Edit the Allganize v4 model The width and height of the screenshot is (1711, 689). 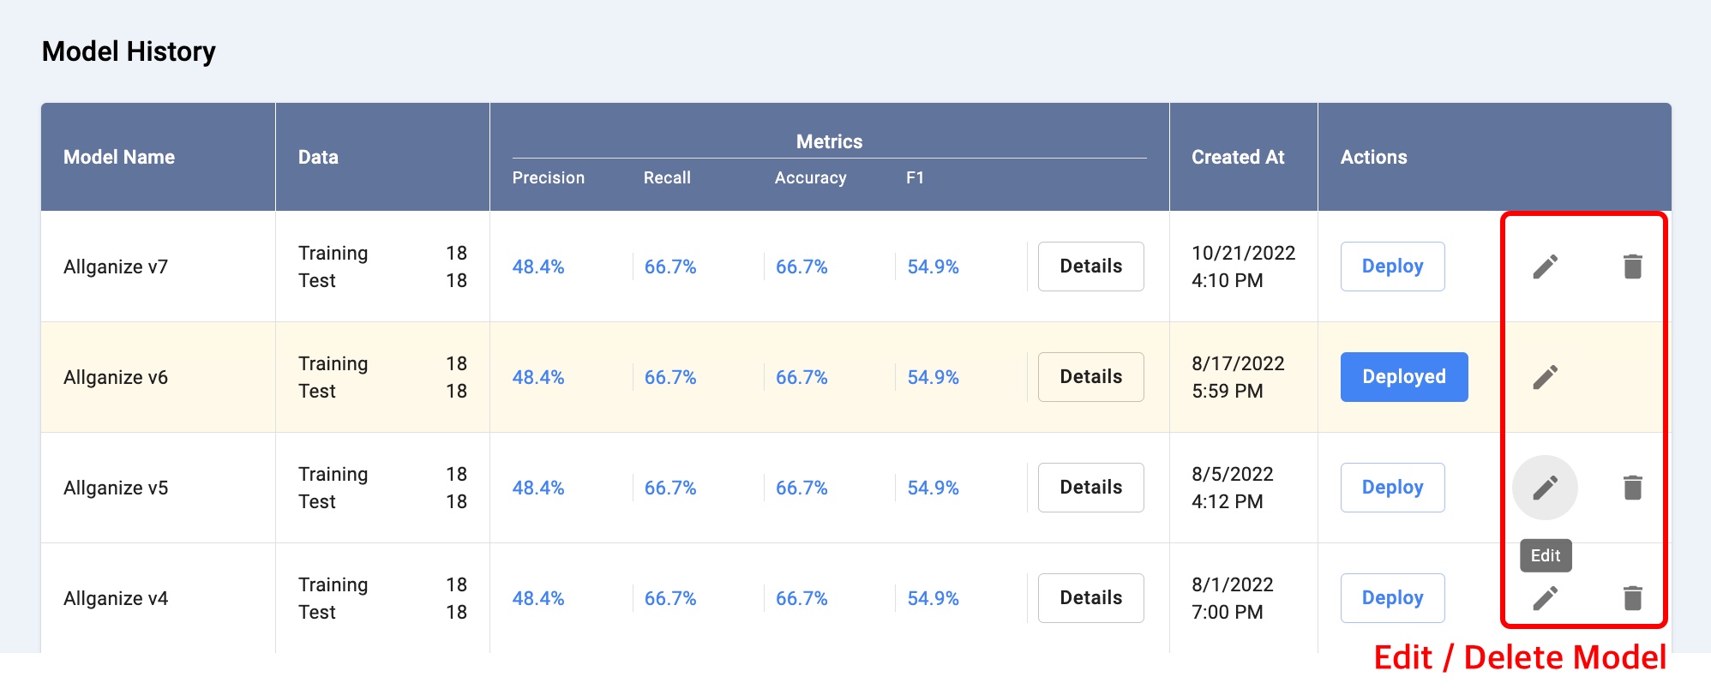[1545, 598]
